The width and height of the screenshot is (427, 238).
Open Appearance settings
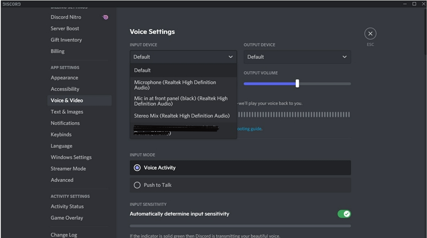pyautogui.click(x=64, y=78)
